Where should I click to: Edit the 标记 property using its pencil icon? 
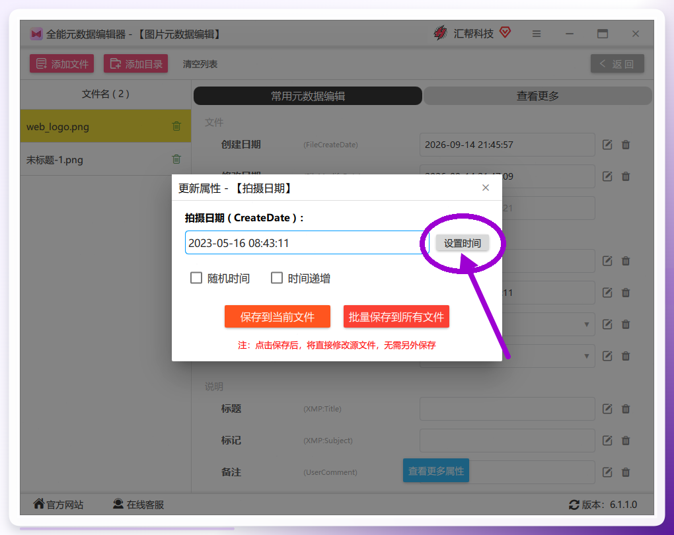pos(607,441)
